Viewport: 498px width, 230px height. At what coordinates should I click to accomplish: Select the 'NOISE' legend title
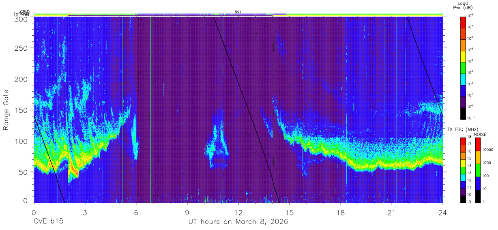click(x=481, y=134)
